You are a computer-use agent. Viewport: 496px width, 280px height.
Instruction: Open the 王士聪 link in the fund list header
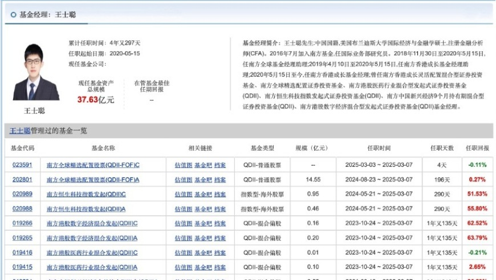(x=20, y=131)
